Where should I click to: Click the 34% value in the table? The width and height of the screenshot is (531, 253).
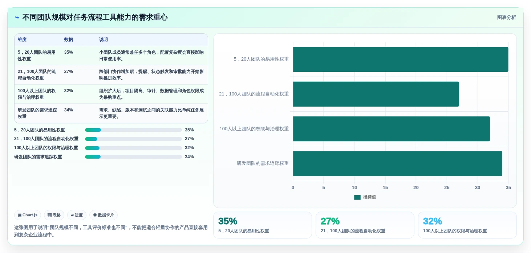[x=69, y=110]
